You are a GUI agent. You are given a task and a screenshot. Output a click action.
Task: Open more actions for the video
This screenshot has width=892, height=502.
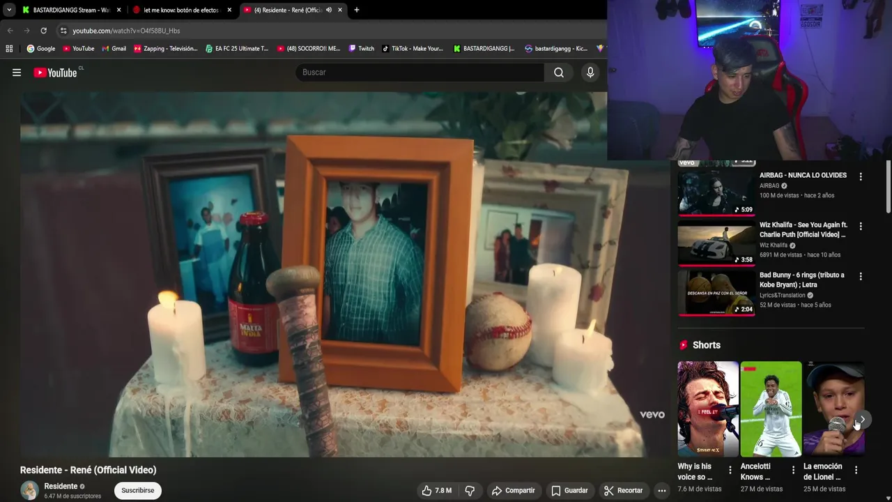tap(662, 490)
